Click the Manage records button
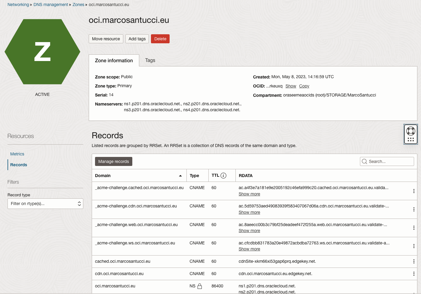 (113, 161)
